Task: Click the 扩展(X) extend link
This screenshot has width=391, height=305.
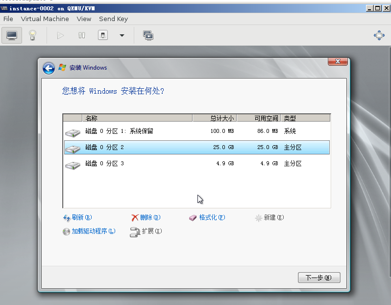Action: (151, 231)
